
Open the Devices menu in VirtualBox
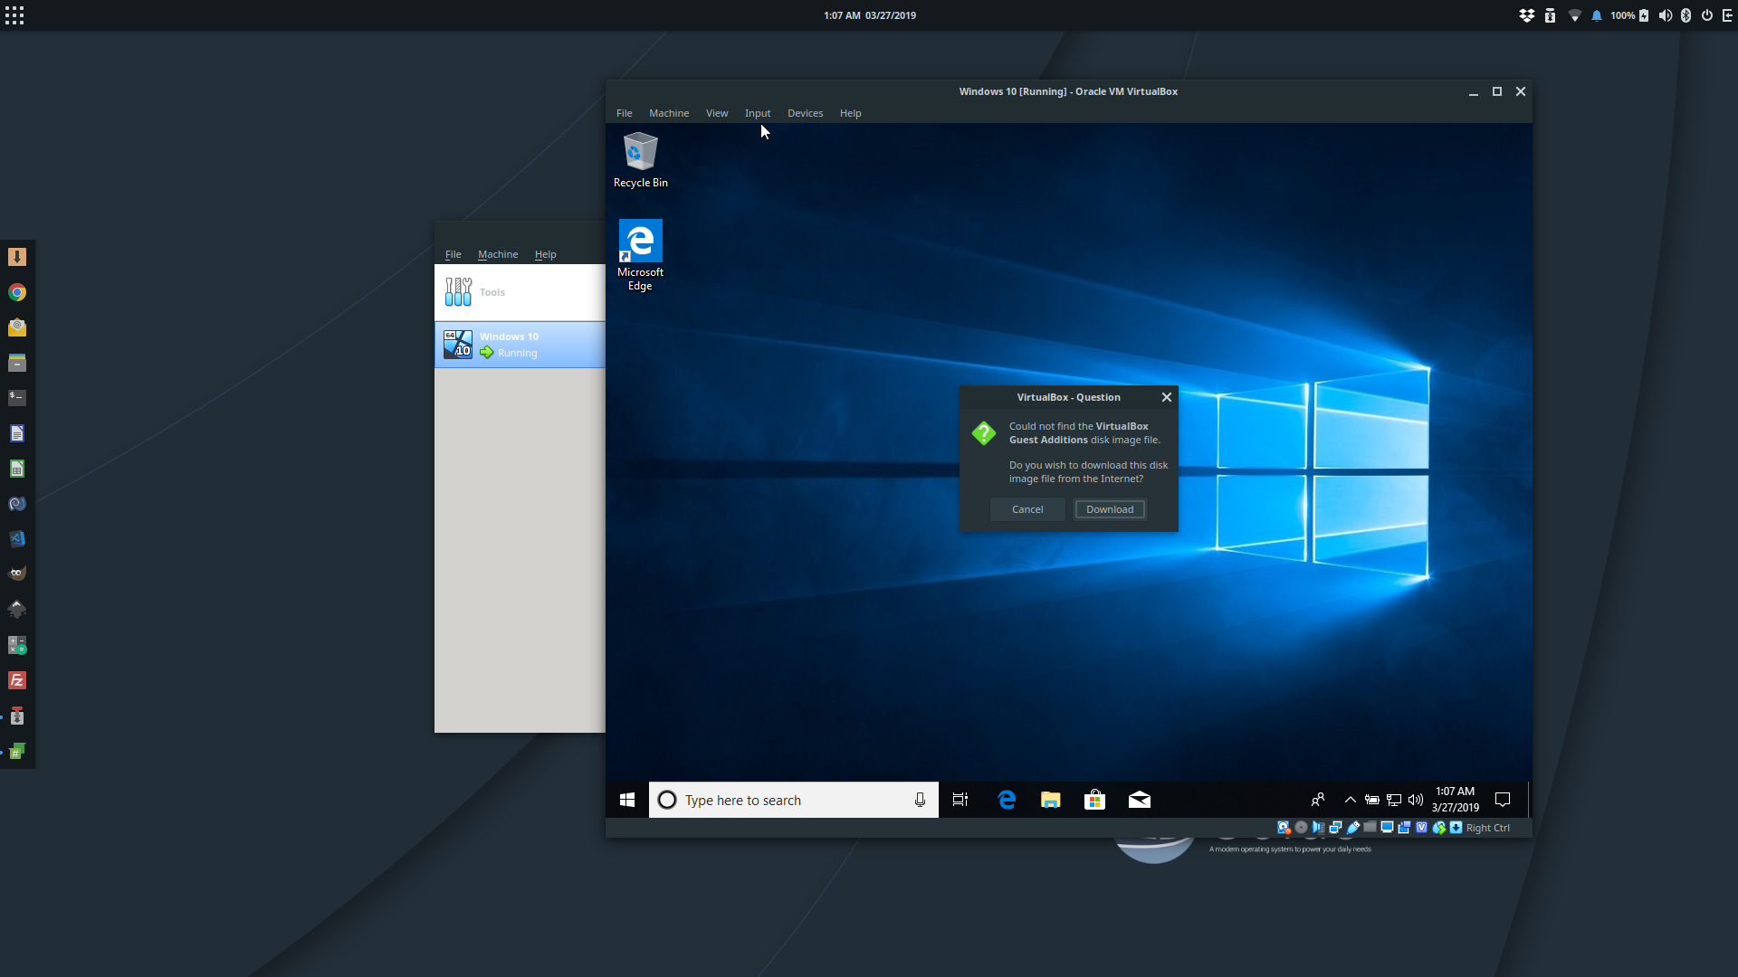(x=805, y=112)
